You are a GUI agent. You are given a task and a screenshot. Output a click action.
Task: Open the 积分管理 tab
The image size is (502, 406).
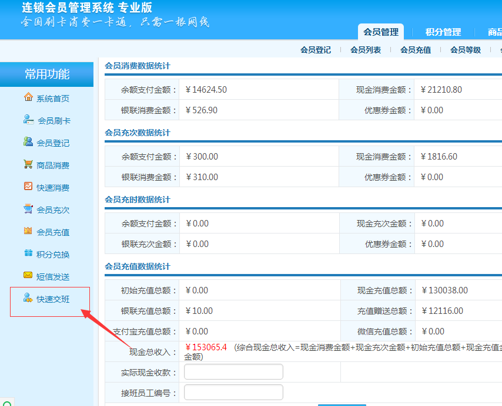(443, 32)
